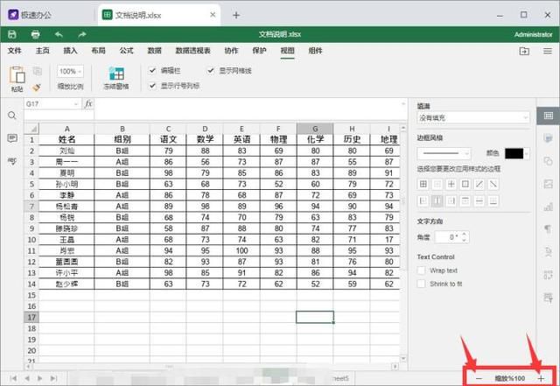Click the save icon in green title bar

pos(12,34)
